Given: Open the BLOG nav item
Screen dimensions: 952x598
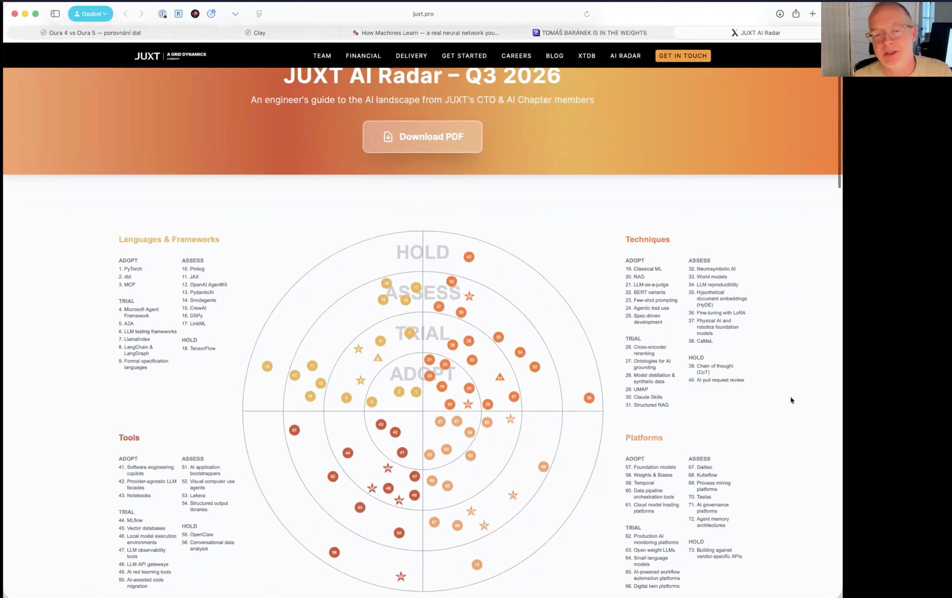Looking at the screenshot, I should click(x=555, y=56).
